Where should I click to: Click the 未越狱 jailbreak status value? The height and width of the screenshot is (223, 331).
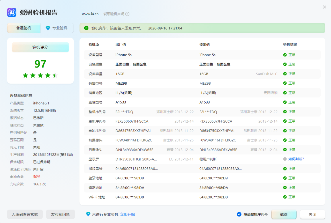[x=38, y=125]
